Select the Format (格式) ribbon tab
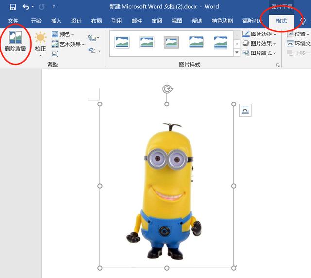 pyautogui.click(x=281, y=21)
